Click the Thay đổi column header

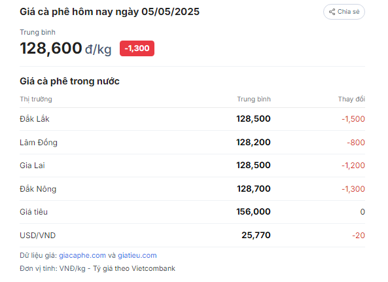[x=351, y=99]
